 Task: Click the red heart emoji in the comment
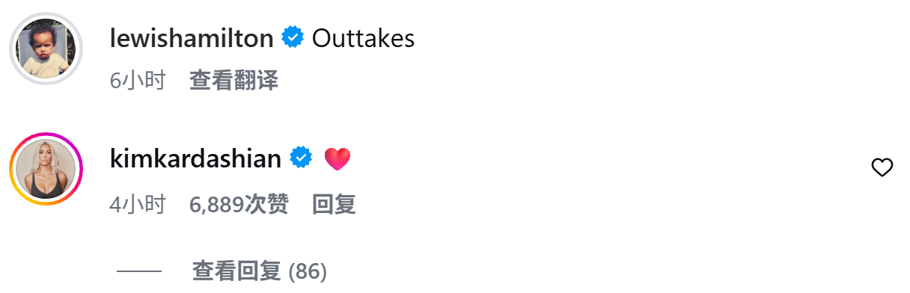[x=338, y=158]
